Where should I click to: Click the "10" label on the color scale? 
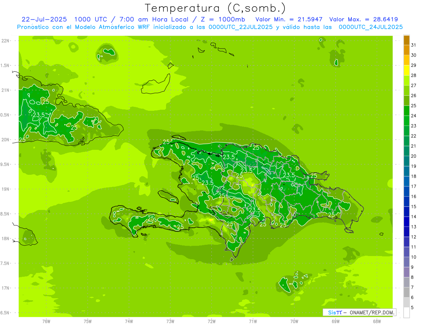coord(413,257)
